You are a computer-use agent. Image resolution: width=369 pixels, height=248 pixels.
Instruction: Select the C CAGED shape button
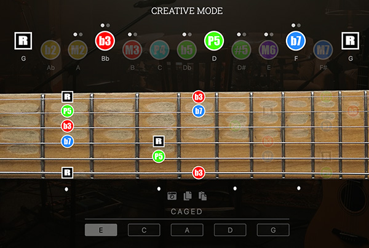(144, 230)
